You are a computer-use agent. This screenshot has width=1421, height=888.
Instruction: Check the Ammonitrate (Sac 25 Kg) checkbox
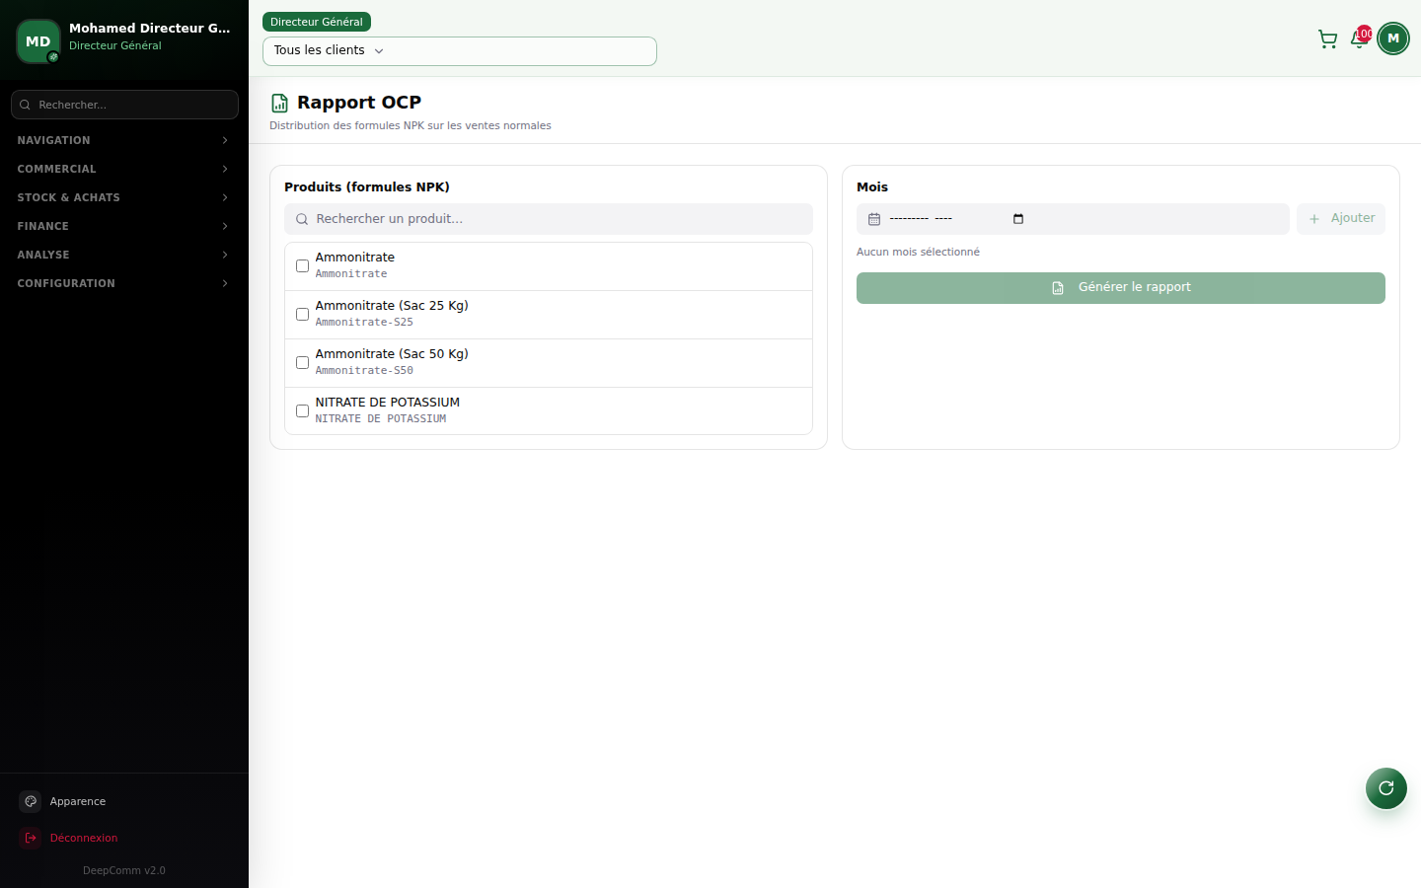(302, 315)
